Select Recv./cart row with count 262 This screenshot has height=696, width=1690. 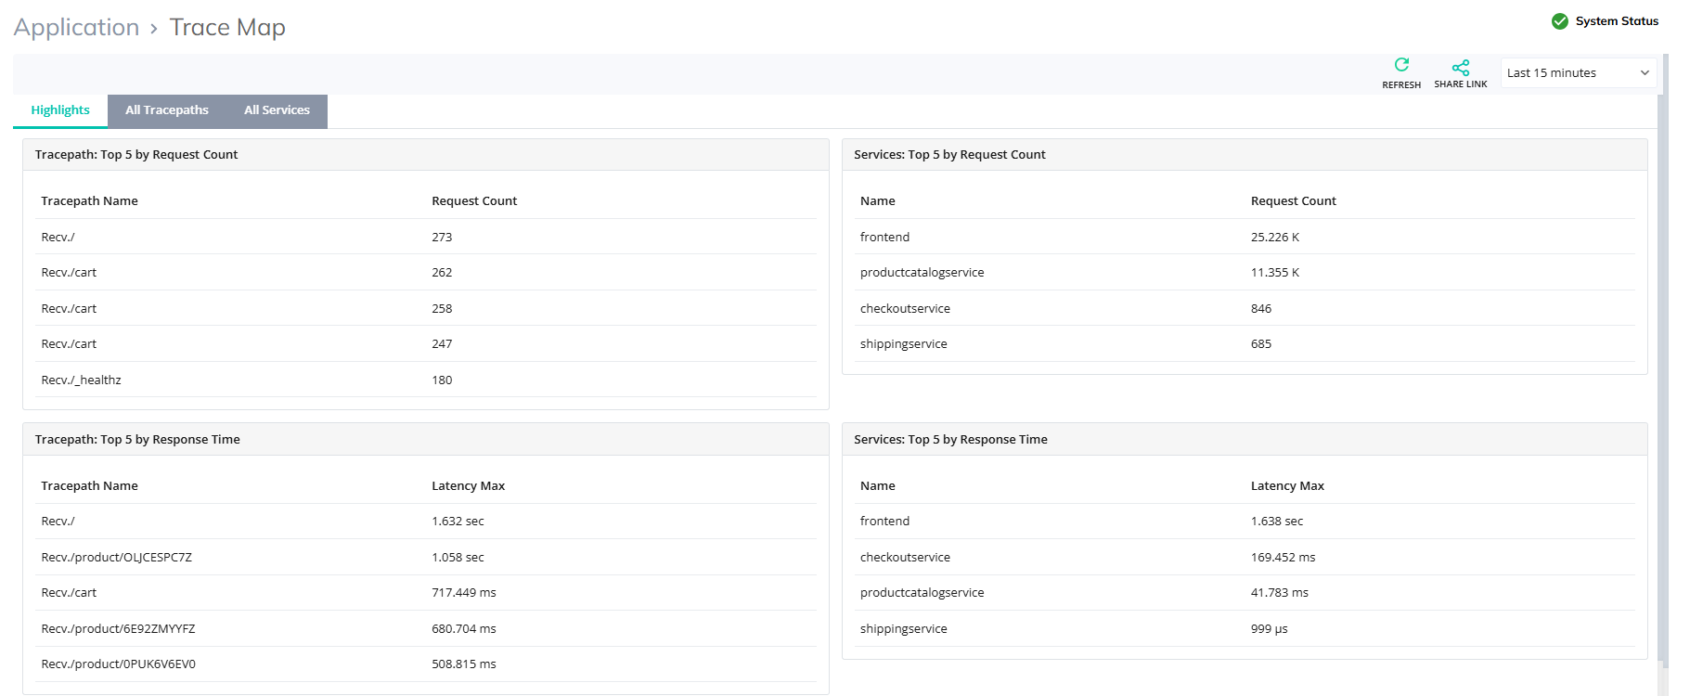click(x=426, y=273)
